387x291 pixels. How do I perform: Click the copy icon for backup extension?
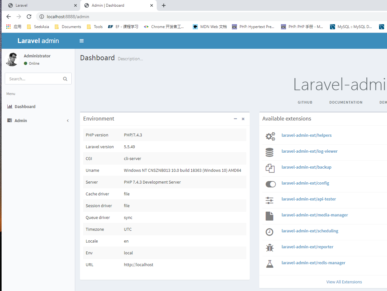point(270,168)
